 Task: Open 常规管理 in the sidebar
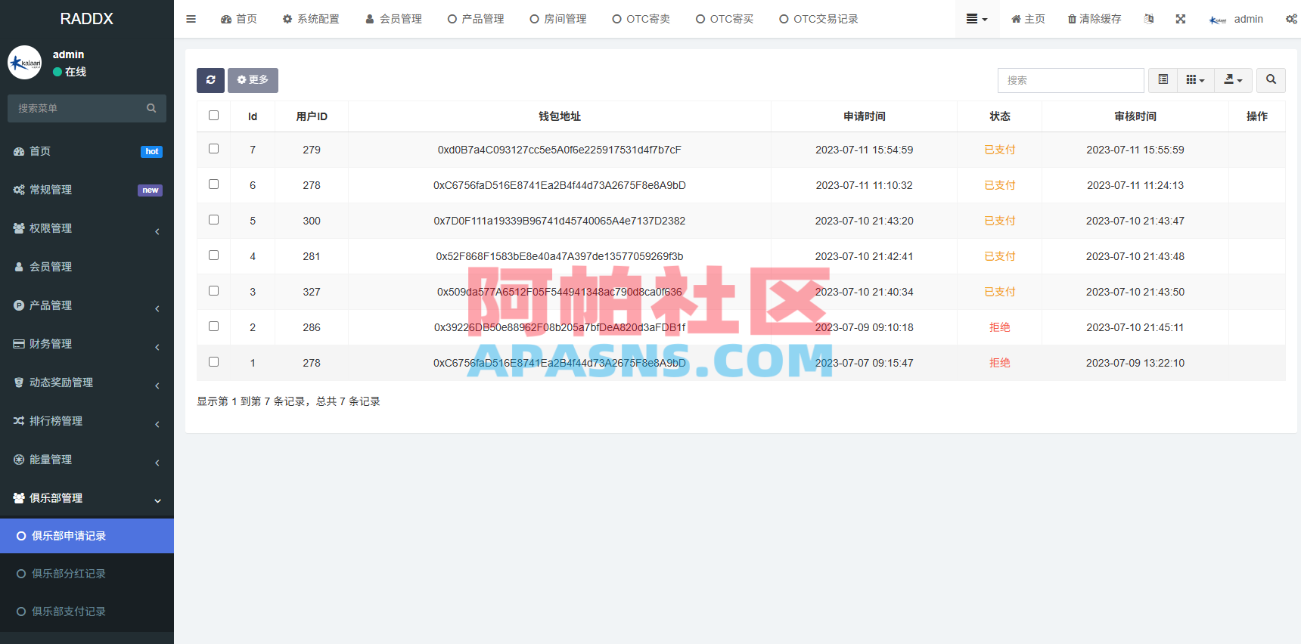pos(87,190)
